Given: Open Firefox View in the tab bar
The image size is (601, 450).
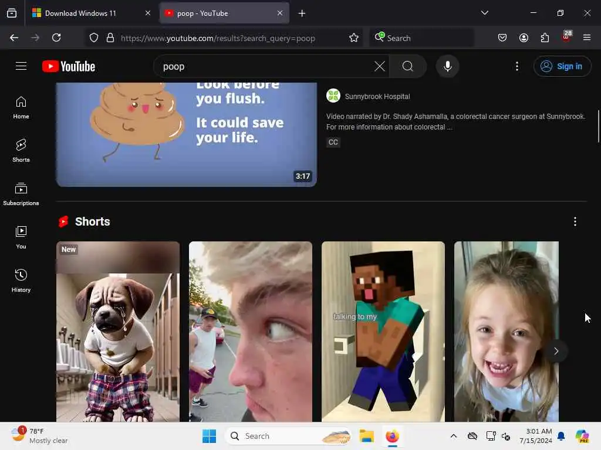Looking at the screenshot, I should tap(12, 13).
